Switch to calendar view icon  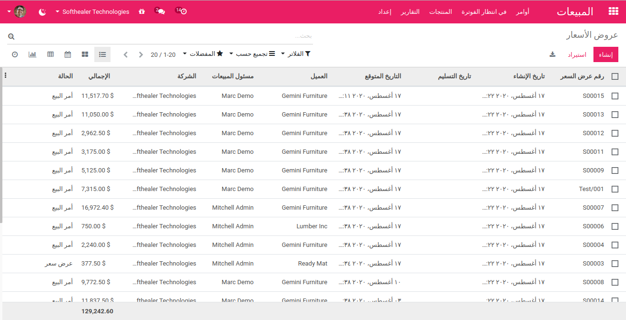(x=67, y=54)
